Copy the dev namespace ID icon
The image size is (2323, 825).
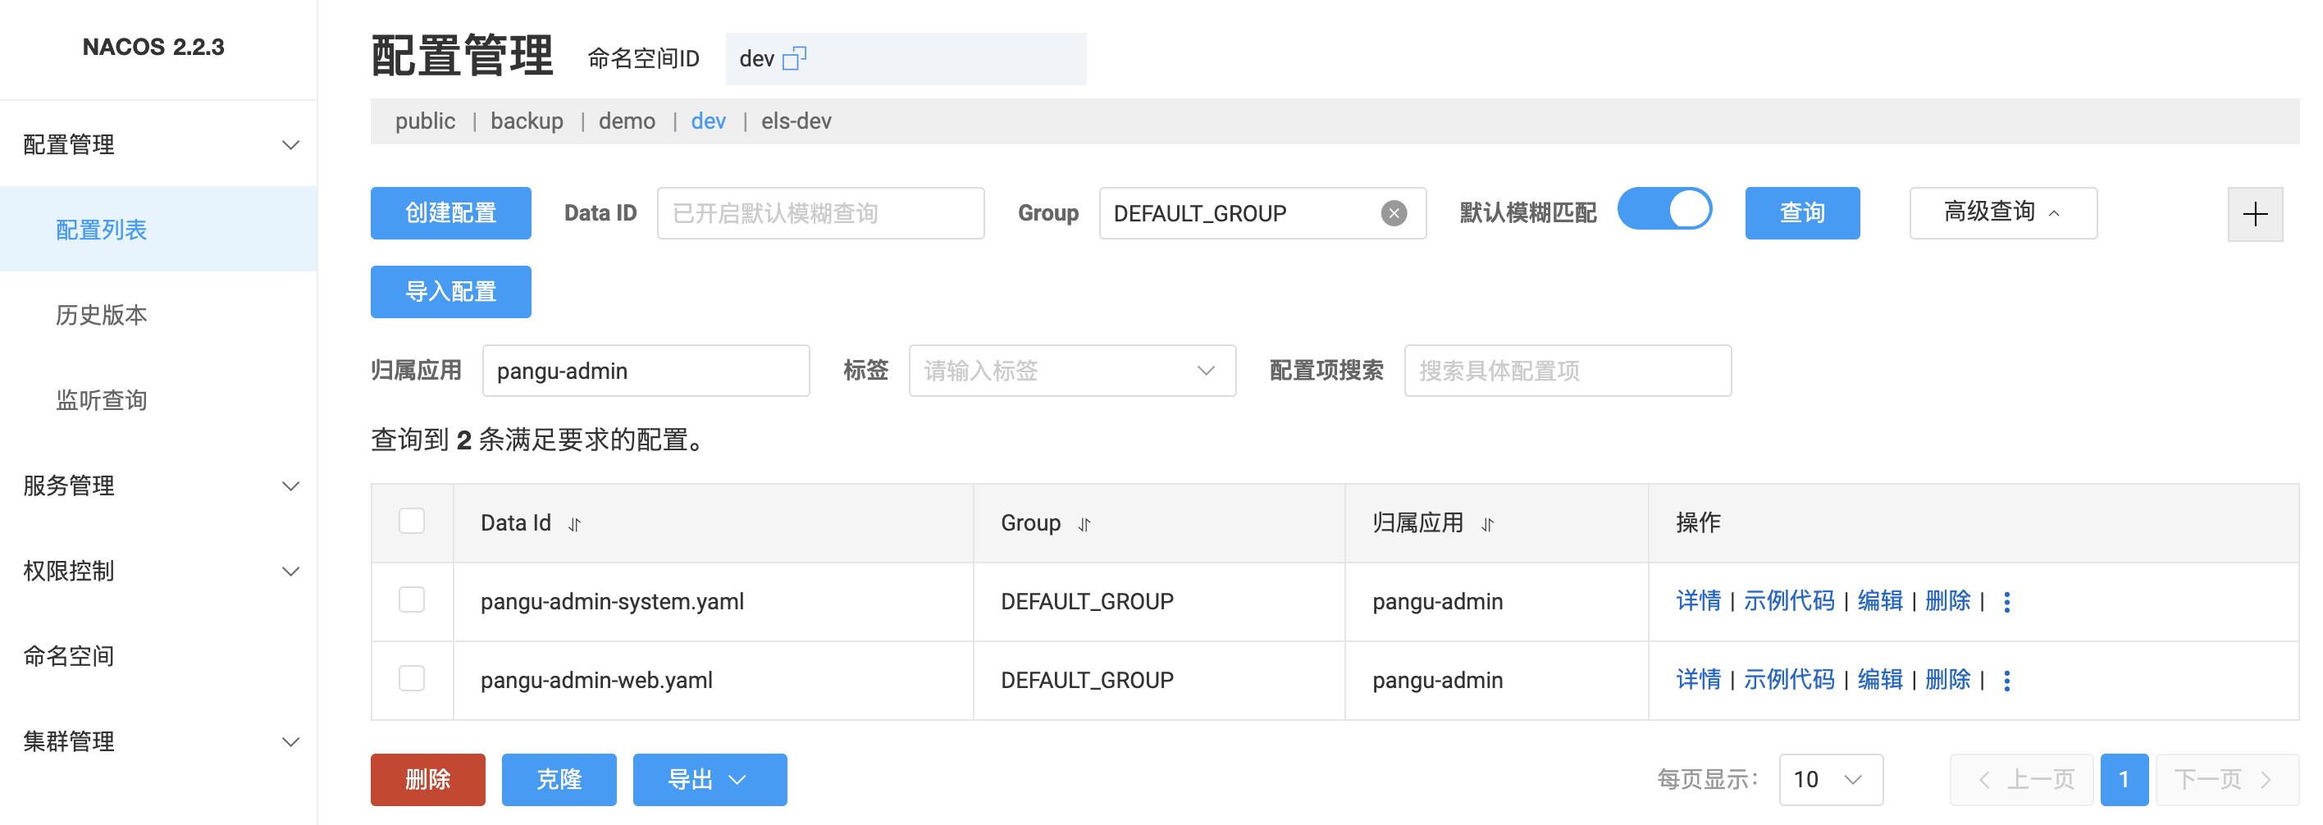pyautogui.click(x=795, y=58)
